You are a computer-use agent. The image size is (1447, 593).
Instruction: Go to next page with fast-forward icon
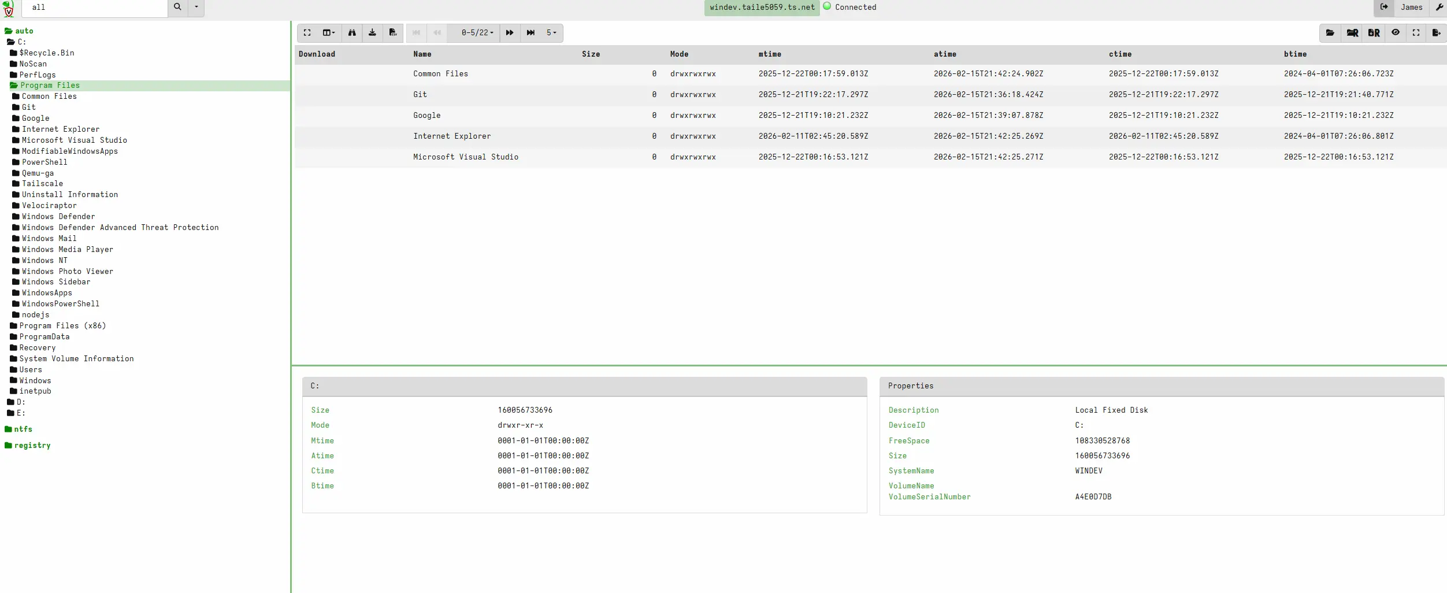coord(510,33)
